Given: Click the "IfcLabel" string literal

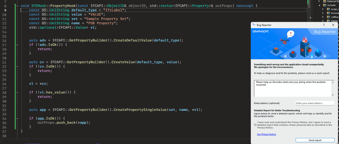Looking at the screenshot, I should pyautogui.click(x=113, y=10).
